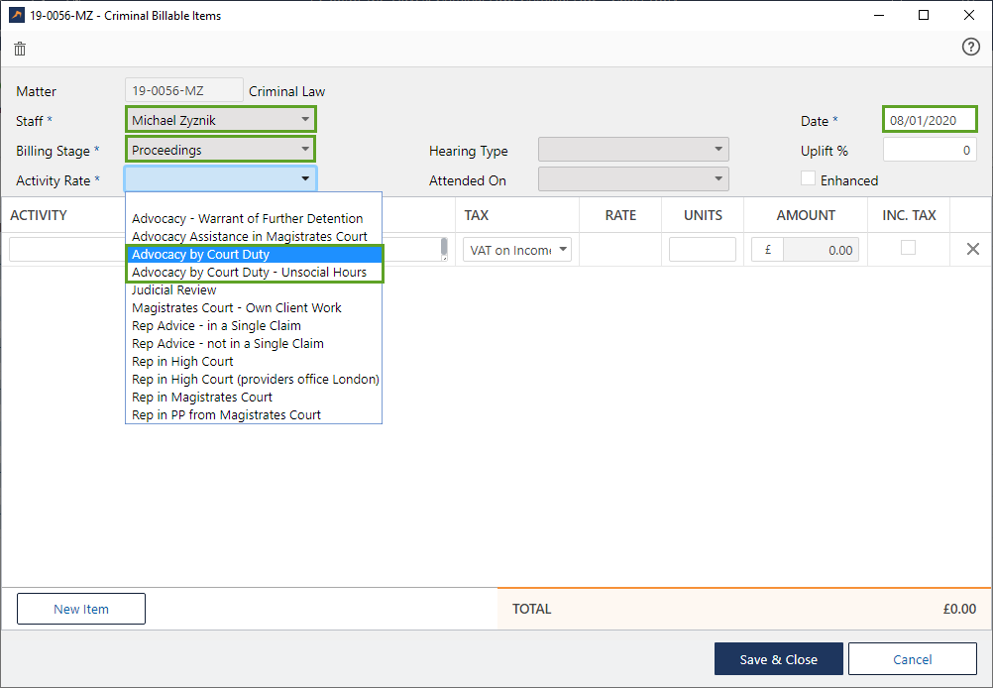The width and height of the screenshot is (993, 688).
Task: Click the New Item button
Action: tap(81, 609)
